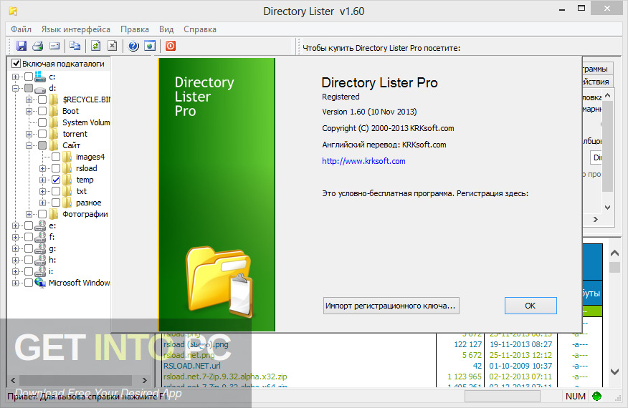Click the NUM indicator in status bar

(x=575, y=396)
